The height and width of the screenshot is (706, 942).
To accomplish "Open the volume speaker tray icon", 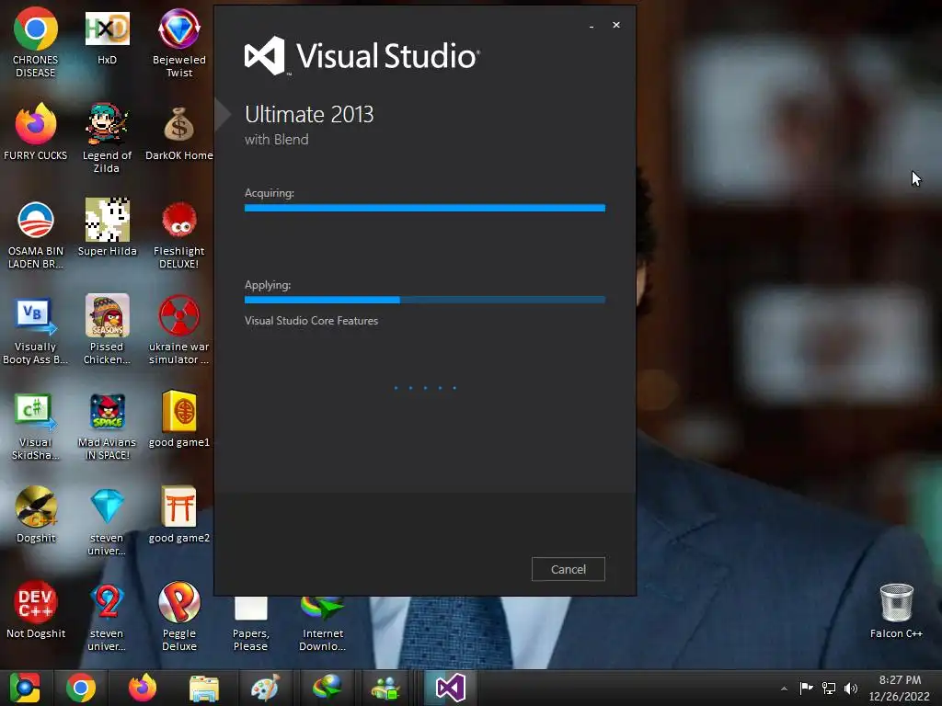I will pos(851,688).
